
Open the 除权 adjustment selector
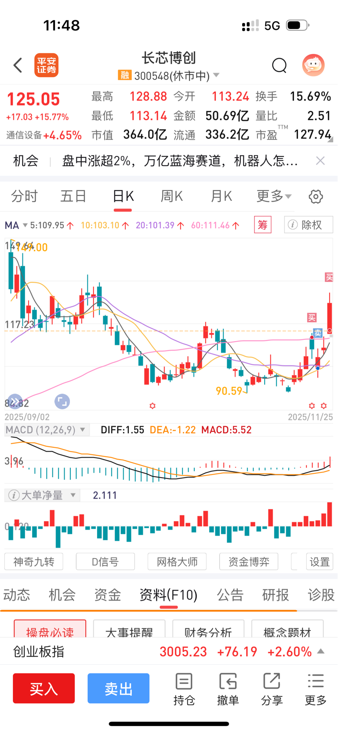point(309,225)
